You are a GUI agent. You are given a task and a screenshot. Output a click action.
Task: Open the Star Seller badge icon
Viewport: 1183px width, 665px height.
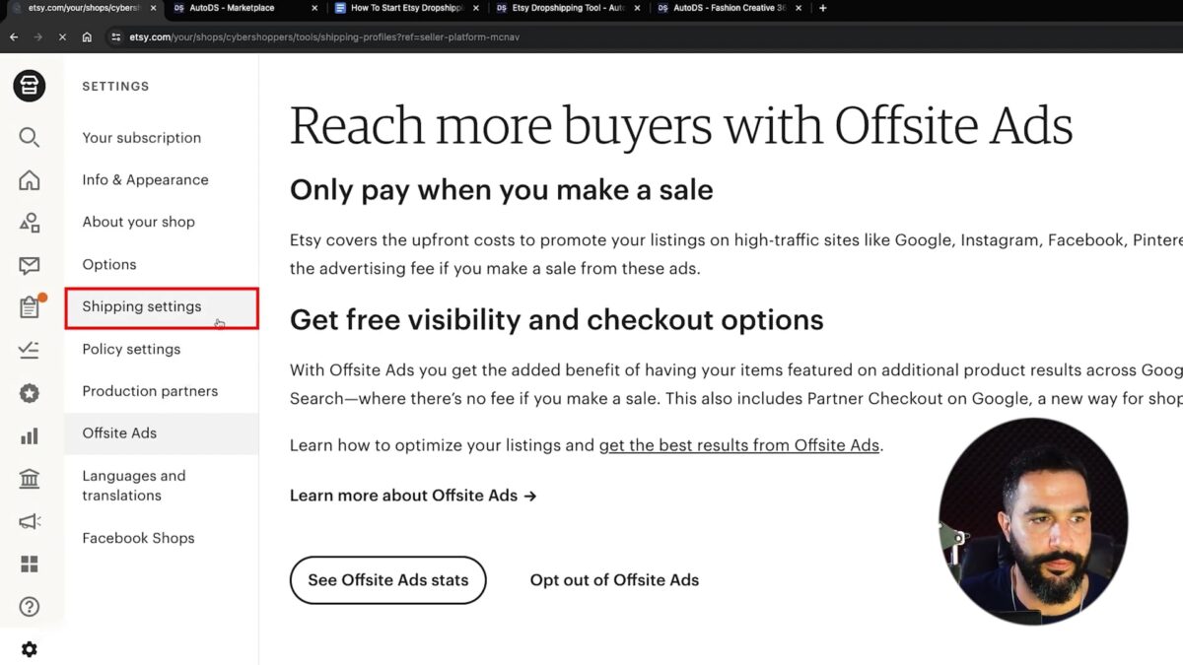(x=30, y=393)
